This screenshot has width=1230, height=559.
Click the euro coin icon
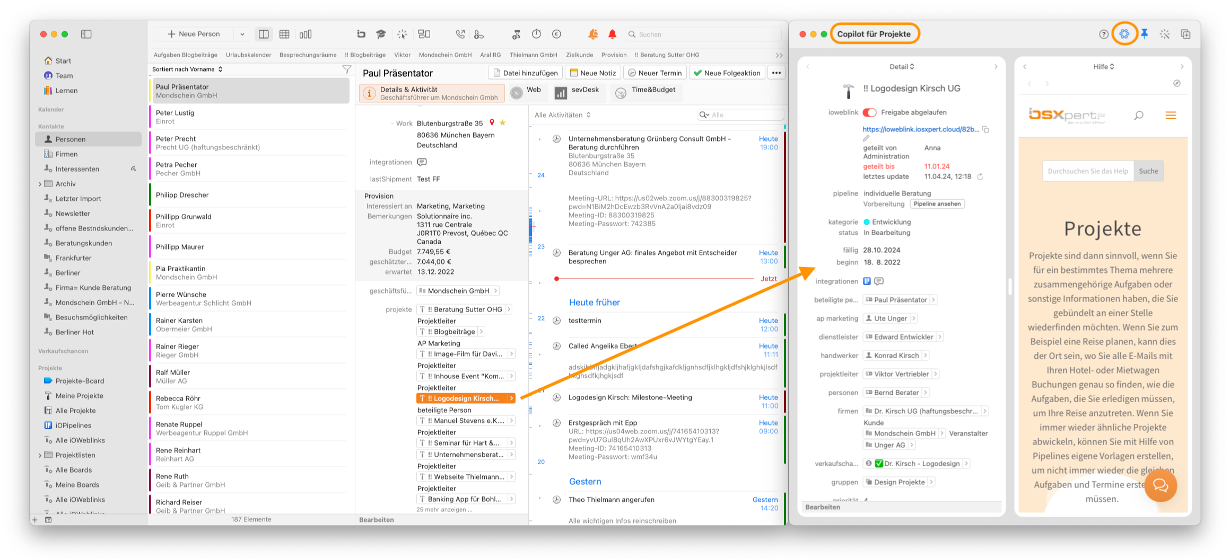pos(556,34)
